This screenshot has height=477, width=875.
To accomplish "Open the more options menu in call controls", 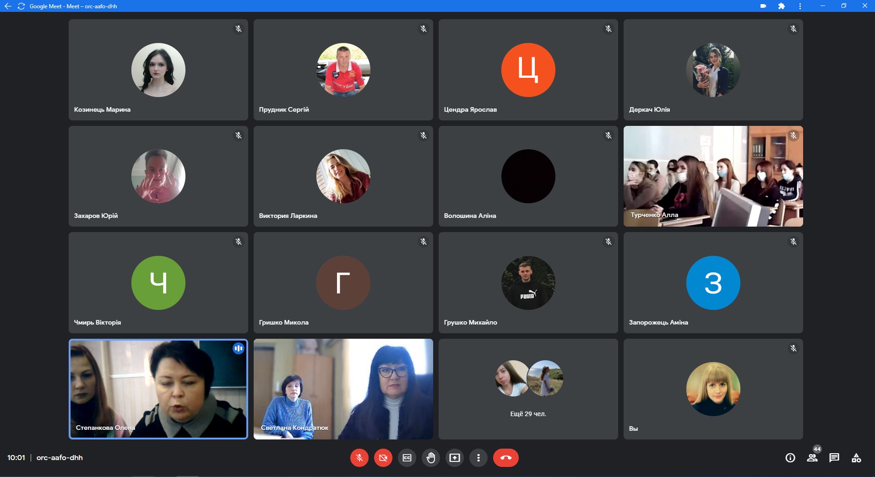I will tap(478, 458).
